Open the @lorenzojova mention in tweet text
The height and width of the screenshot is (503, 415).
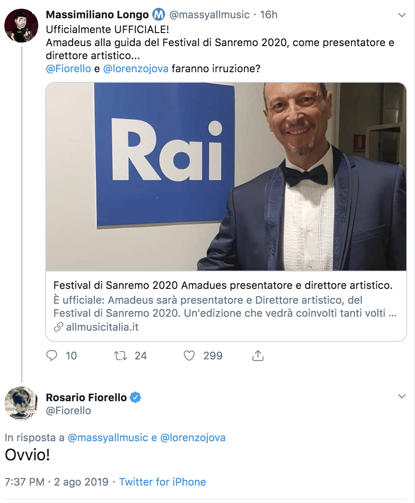click(x=136, y=69)
